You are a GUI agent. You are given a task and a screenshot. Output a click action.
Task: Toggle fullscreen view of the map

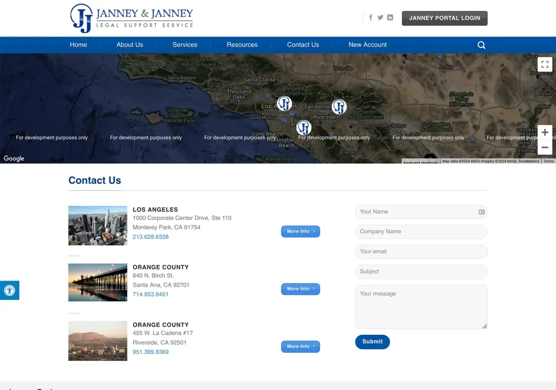coord(545,64)
